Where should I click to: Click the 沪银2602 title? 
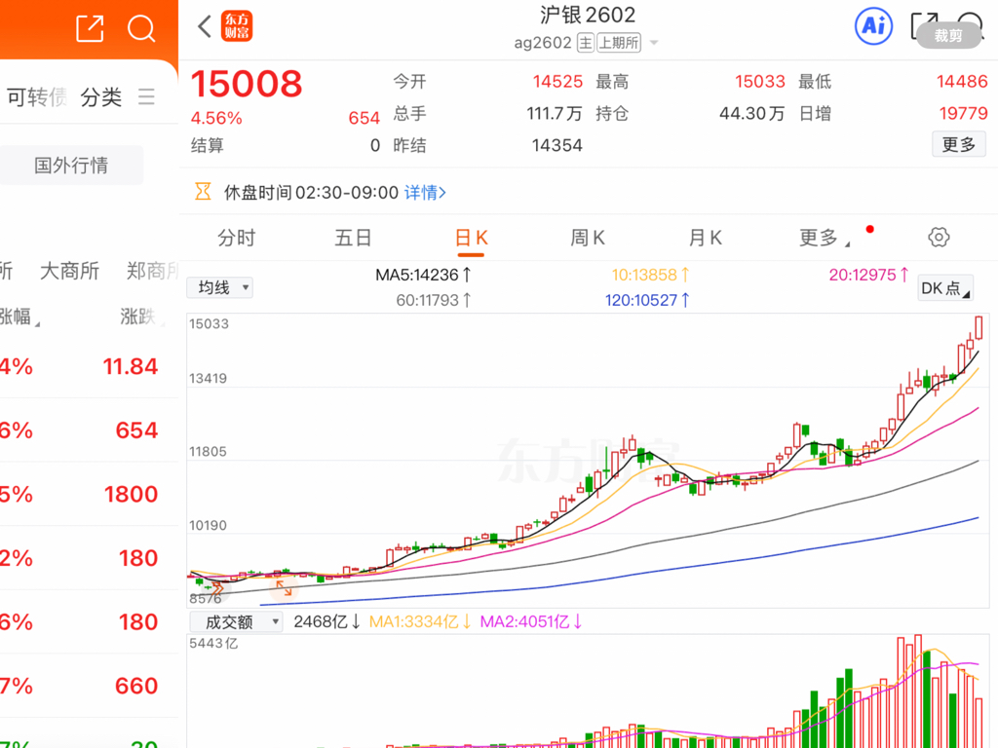tap(588, 16)
